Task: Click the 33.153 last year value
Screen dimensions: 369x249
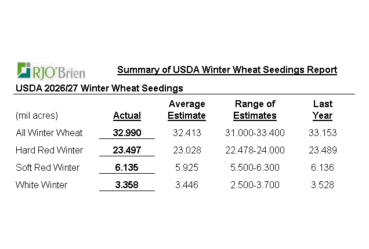Action: coord(323,133)
